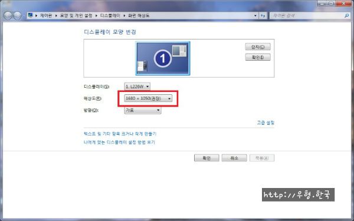The width and height of the screenshot is (354, 221).
Task: Expand the arrow after 디스플레이 breadcrumb
Action: click(124, 15)
